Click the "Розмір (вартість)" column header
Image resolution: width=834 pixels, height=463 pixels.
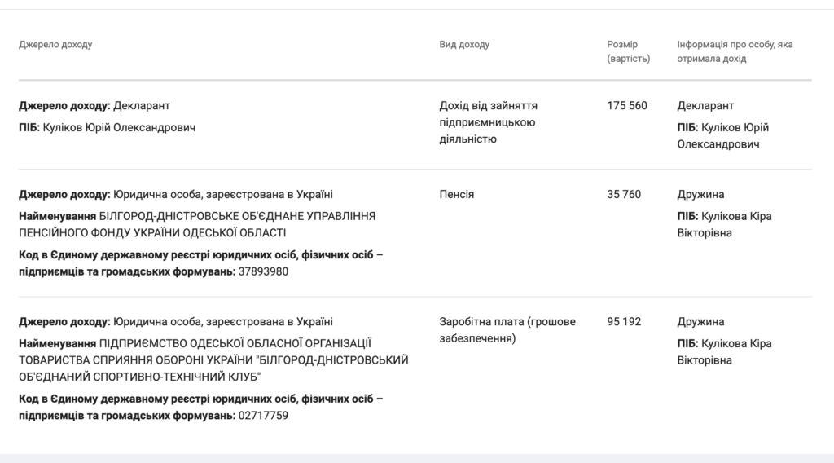point(628,51)
